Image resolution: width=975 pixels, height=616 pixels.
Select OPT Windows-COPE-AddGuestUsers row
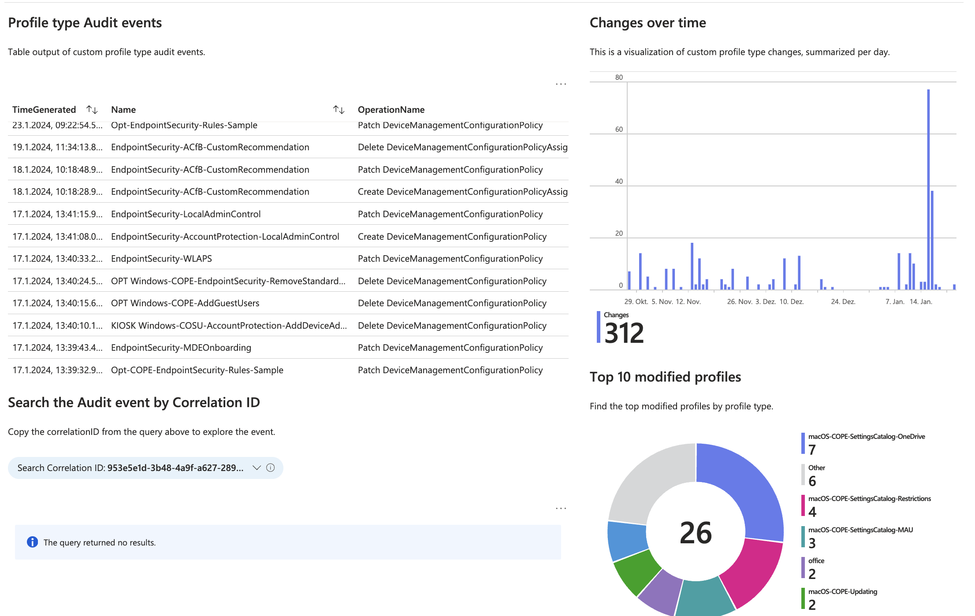pyautogui.click(x=185, y=303)
